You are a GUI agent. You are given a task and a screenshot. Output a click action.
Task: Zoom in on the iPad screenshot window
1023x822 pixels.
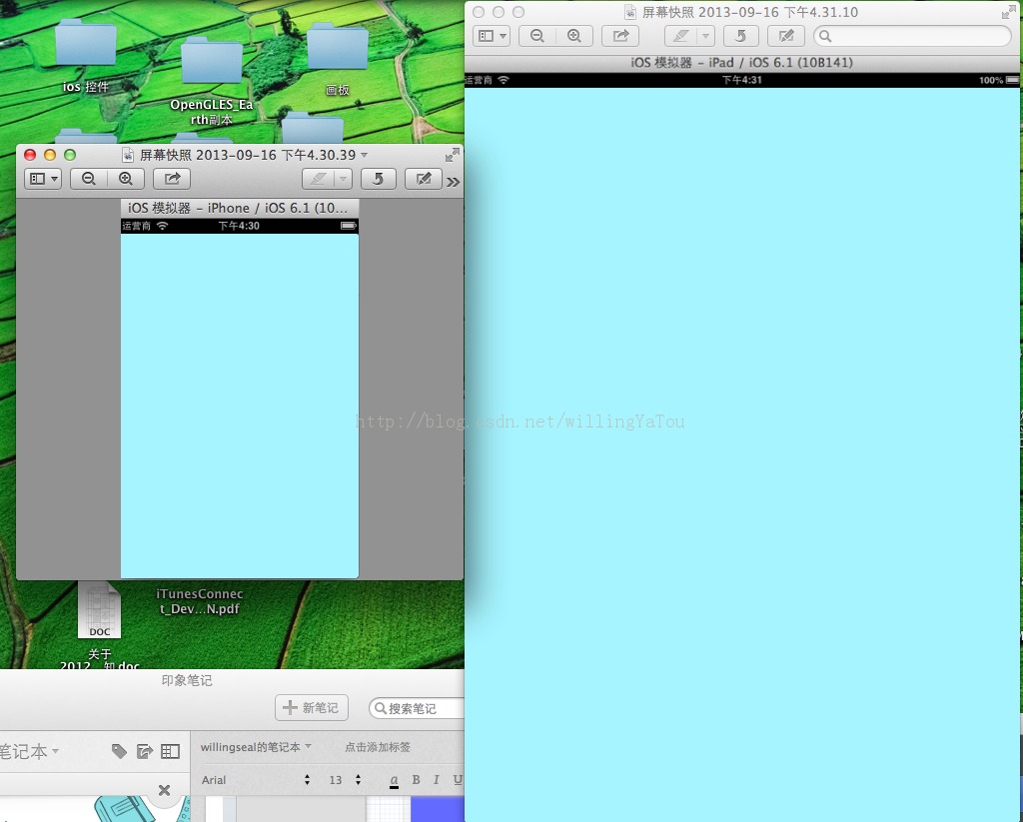tap(574, 36)
